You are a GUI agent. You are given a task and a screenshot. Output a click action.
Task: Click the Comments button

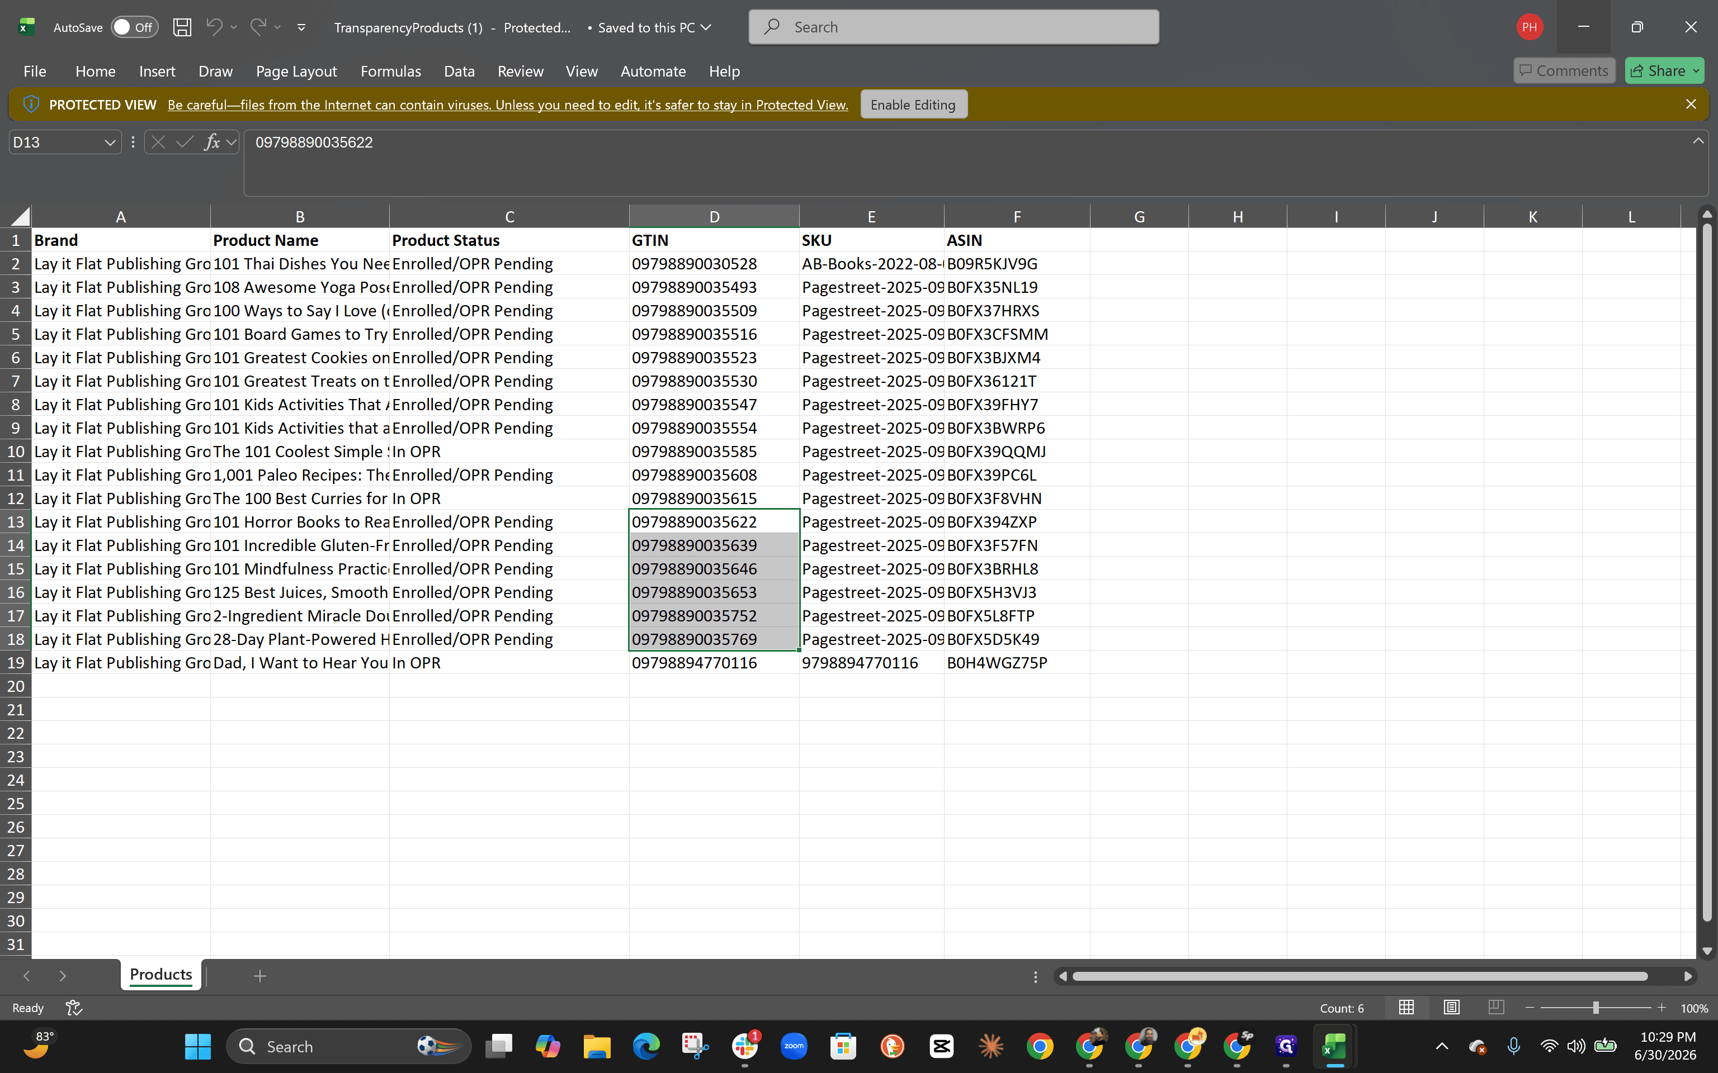[x=1564, y=70]
